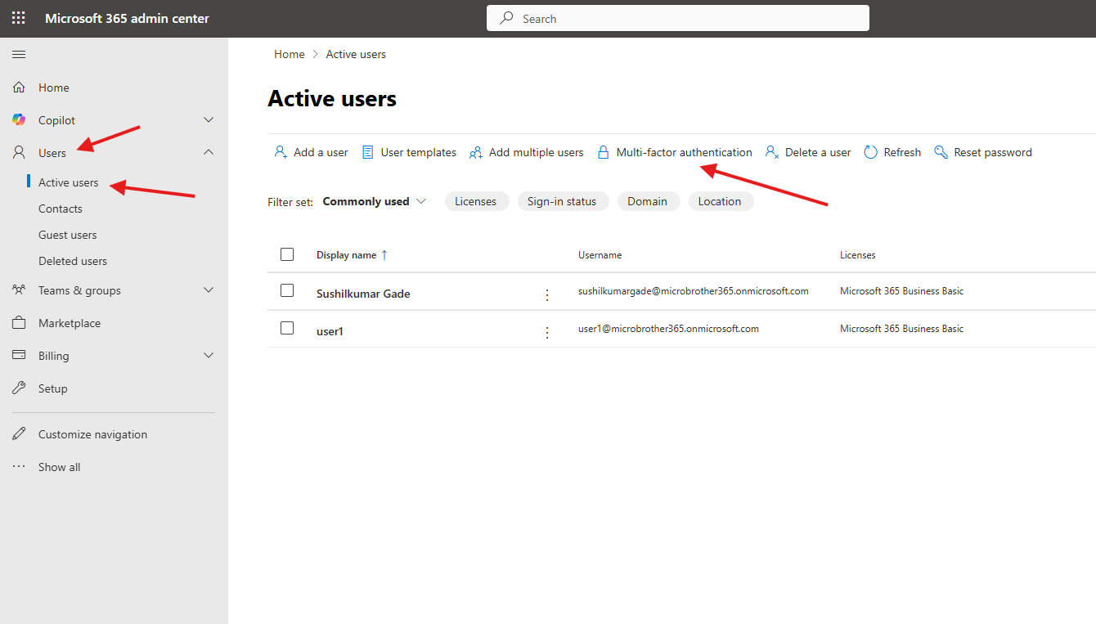The width and height of the screenshot is (1096, 624).
Task: Click Add multiple users icon
Action: point(476,152)
